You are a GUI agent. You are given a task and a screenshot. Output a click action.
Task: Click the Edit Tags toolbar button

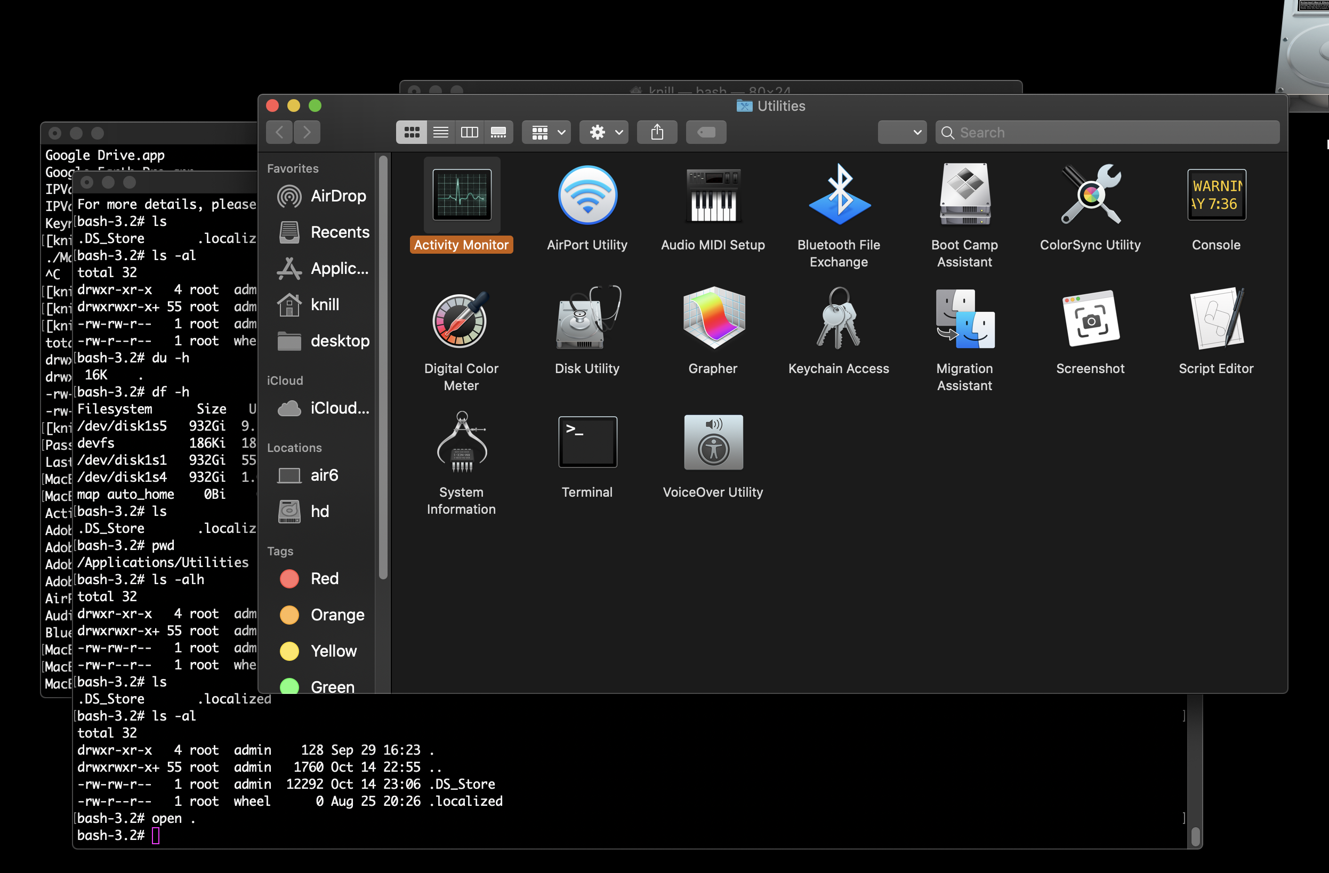tap(706, 132)
